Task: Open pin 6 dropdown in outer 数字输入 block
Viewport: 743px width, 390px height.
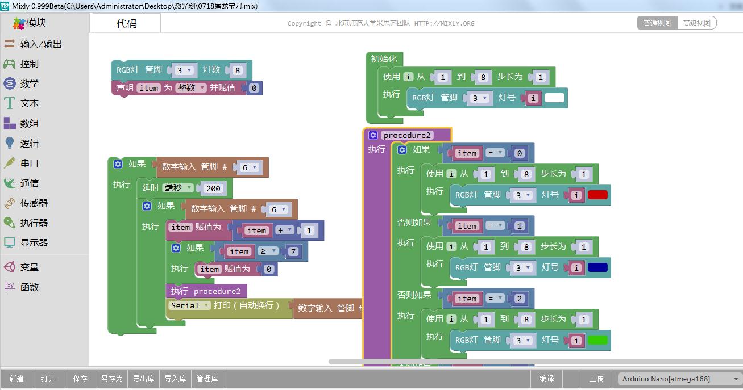Action: [249, 167]
